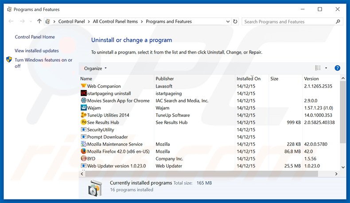
Task: Open the Organize dropdown menu
Action: 95,68
